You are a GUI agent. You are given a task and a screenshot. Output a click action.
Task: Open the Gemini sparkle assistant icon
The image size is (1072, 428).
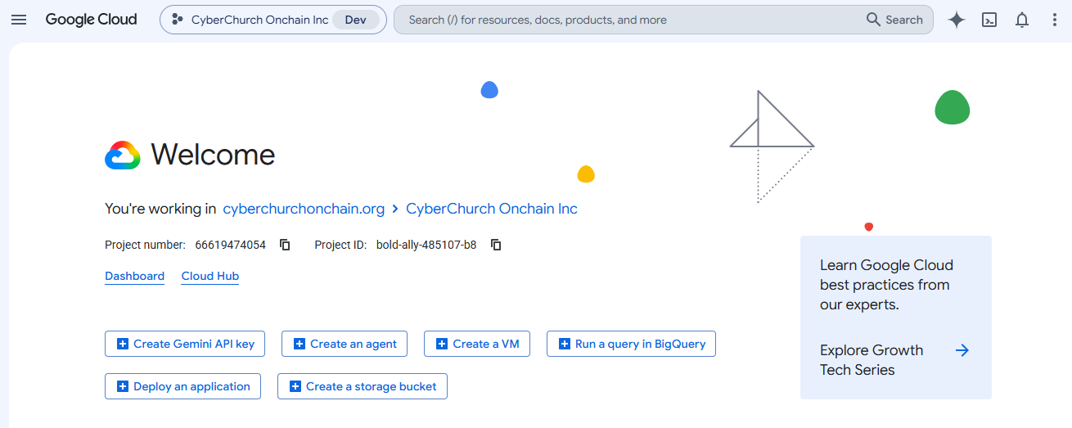click(957, 20)
